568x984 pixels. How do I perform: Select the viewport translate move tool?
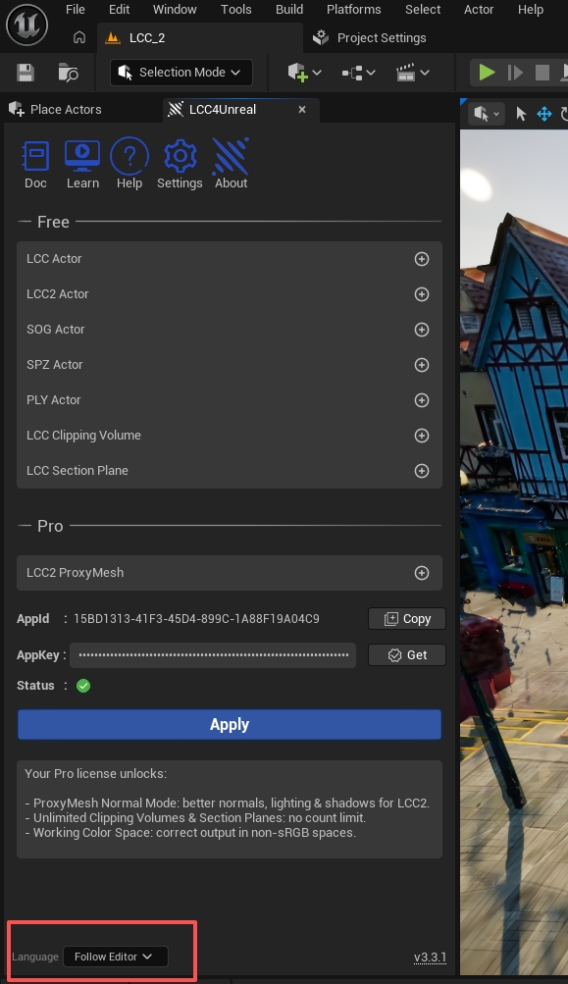click(x=544, y=114)
